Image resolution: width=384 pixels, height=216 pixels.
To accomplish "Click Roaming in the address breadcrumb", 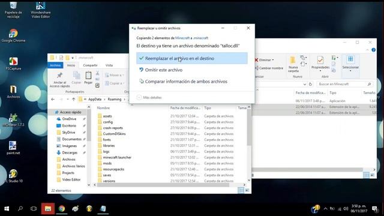I will [115, 99].
